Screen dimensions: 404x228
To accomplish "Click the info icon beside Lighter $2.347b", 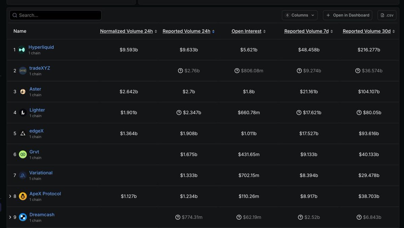I will [179, 113].
